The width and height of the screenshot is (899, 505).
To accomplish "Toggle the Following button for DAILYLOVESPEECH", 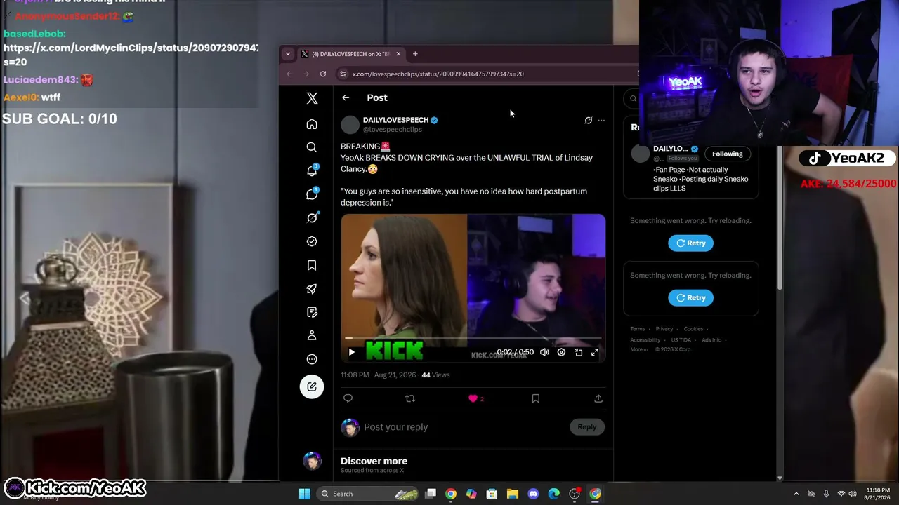I will tap(727, 154).
